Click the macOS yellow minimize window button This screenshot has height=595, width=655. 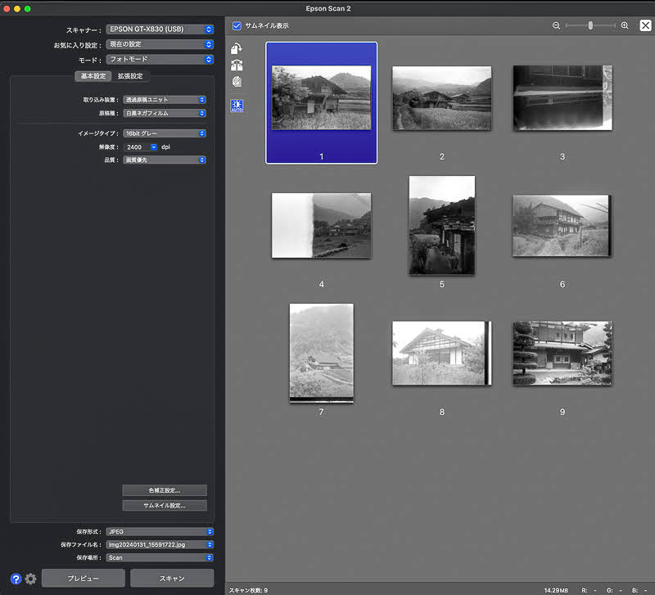coord(17,9)
